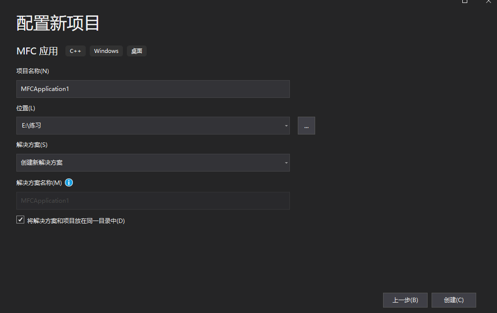
Task: Click the 位置(L) label
Action: 26,108
